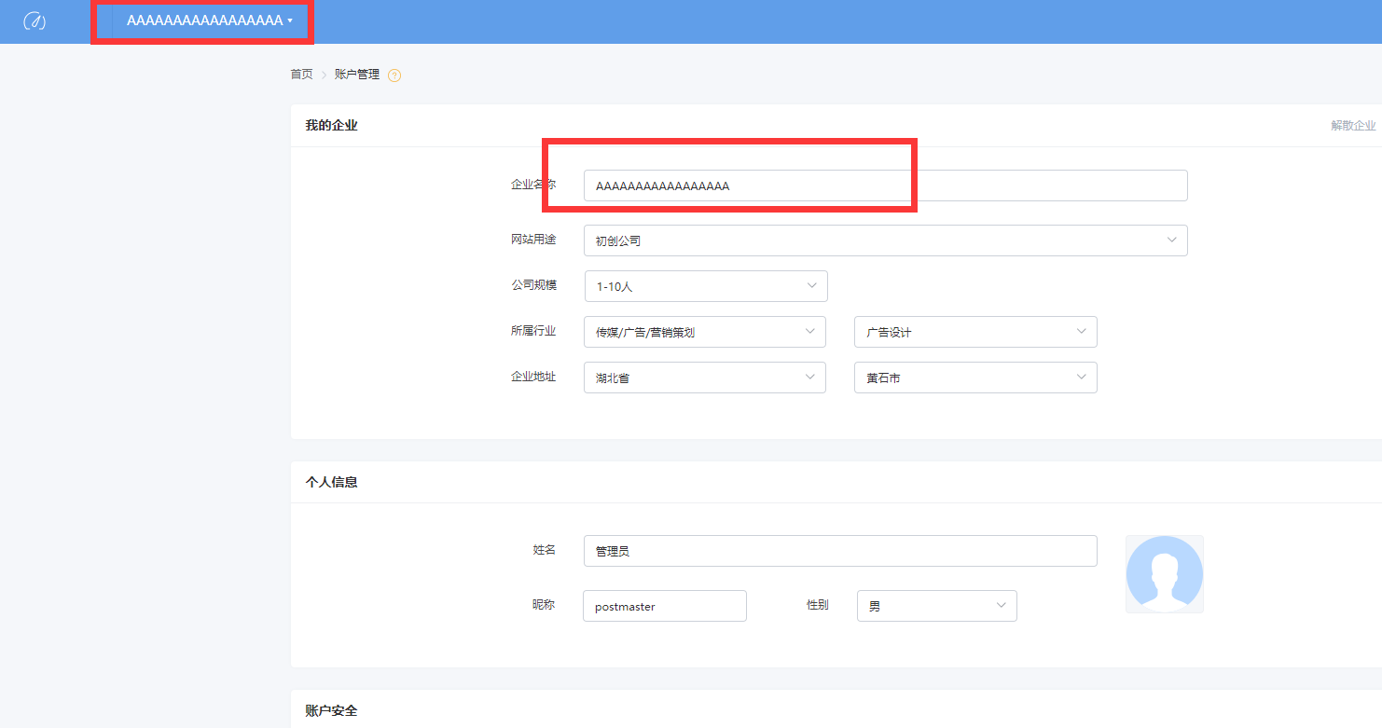Click the 账户管理 breadcrumb item
Viewport: 1382px width, 728px height.
click(x=357, y=75)
